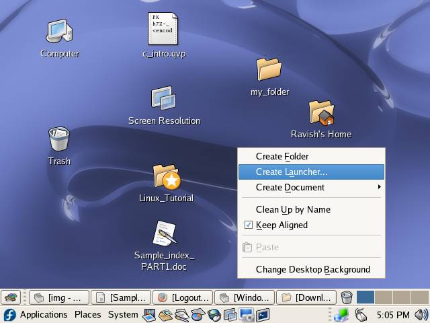The image size is (430, 323).
Task: Select the c_intro.qvp file icon
Action: pos(163,29)
